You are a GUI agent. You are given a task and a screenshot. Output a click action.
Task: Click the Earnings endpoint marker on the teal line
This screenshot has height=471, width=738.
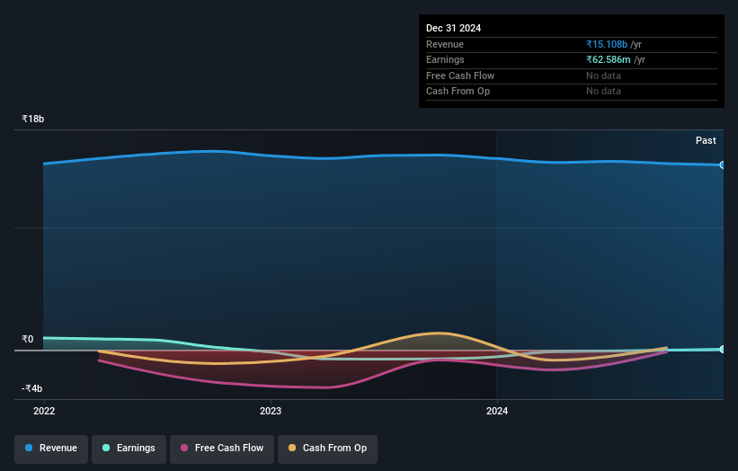point(723,349)
